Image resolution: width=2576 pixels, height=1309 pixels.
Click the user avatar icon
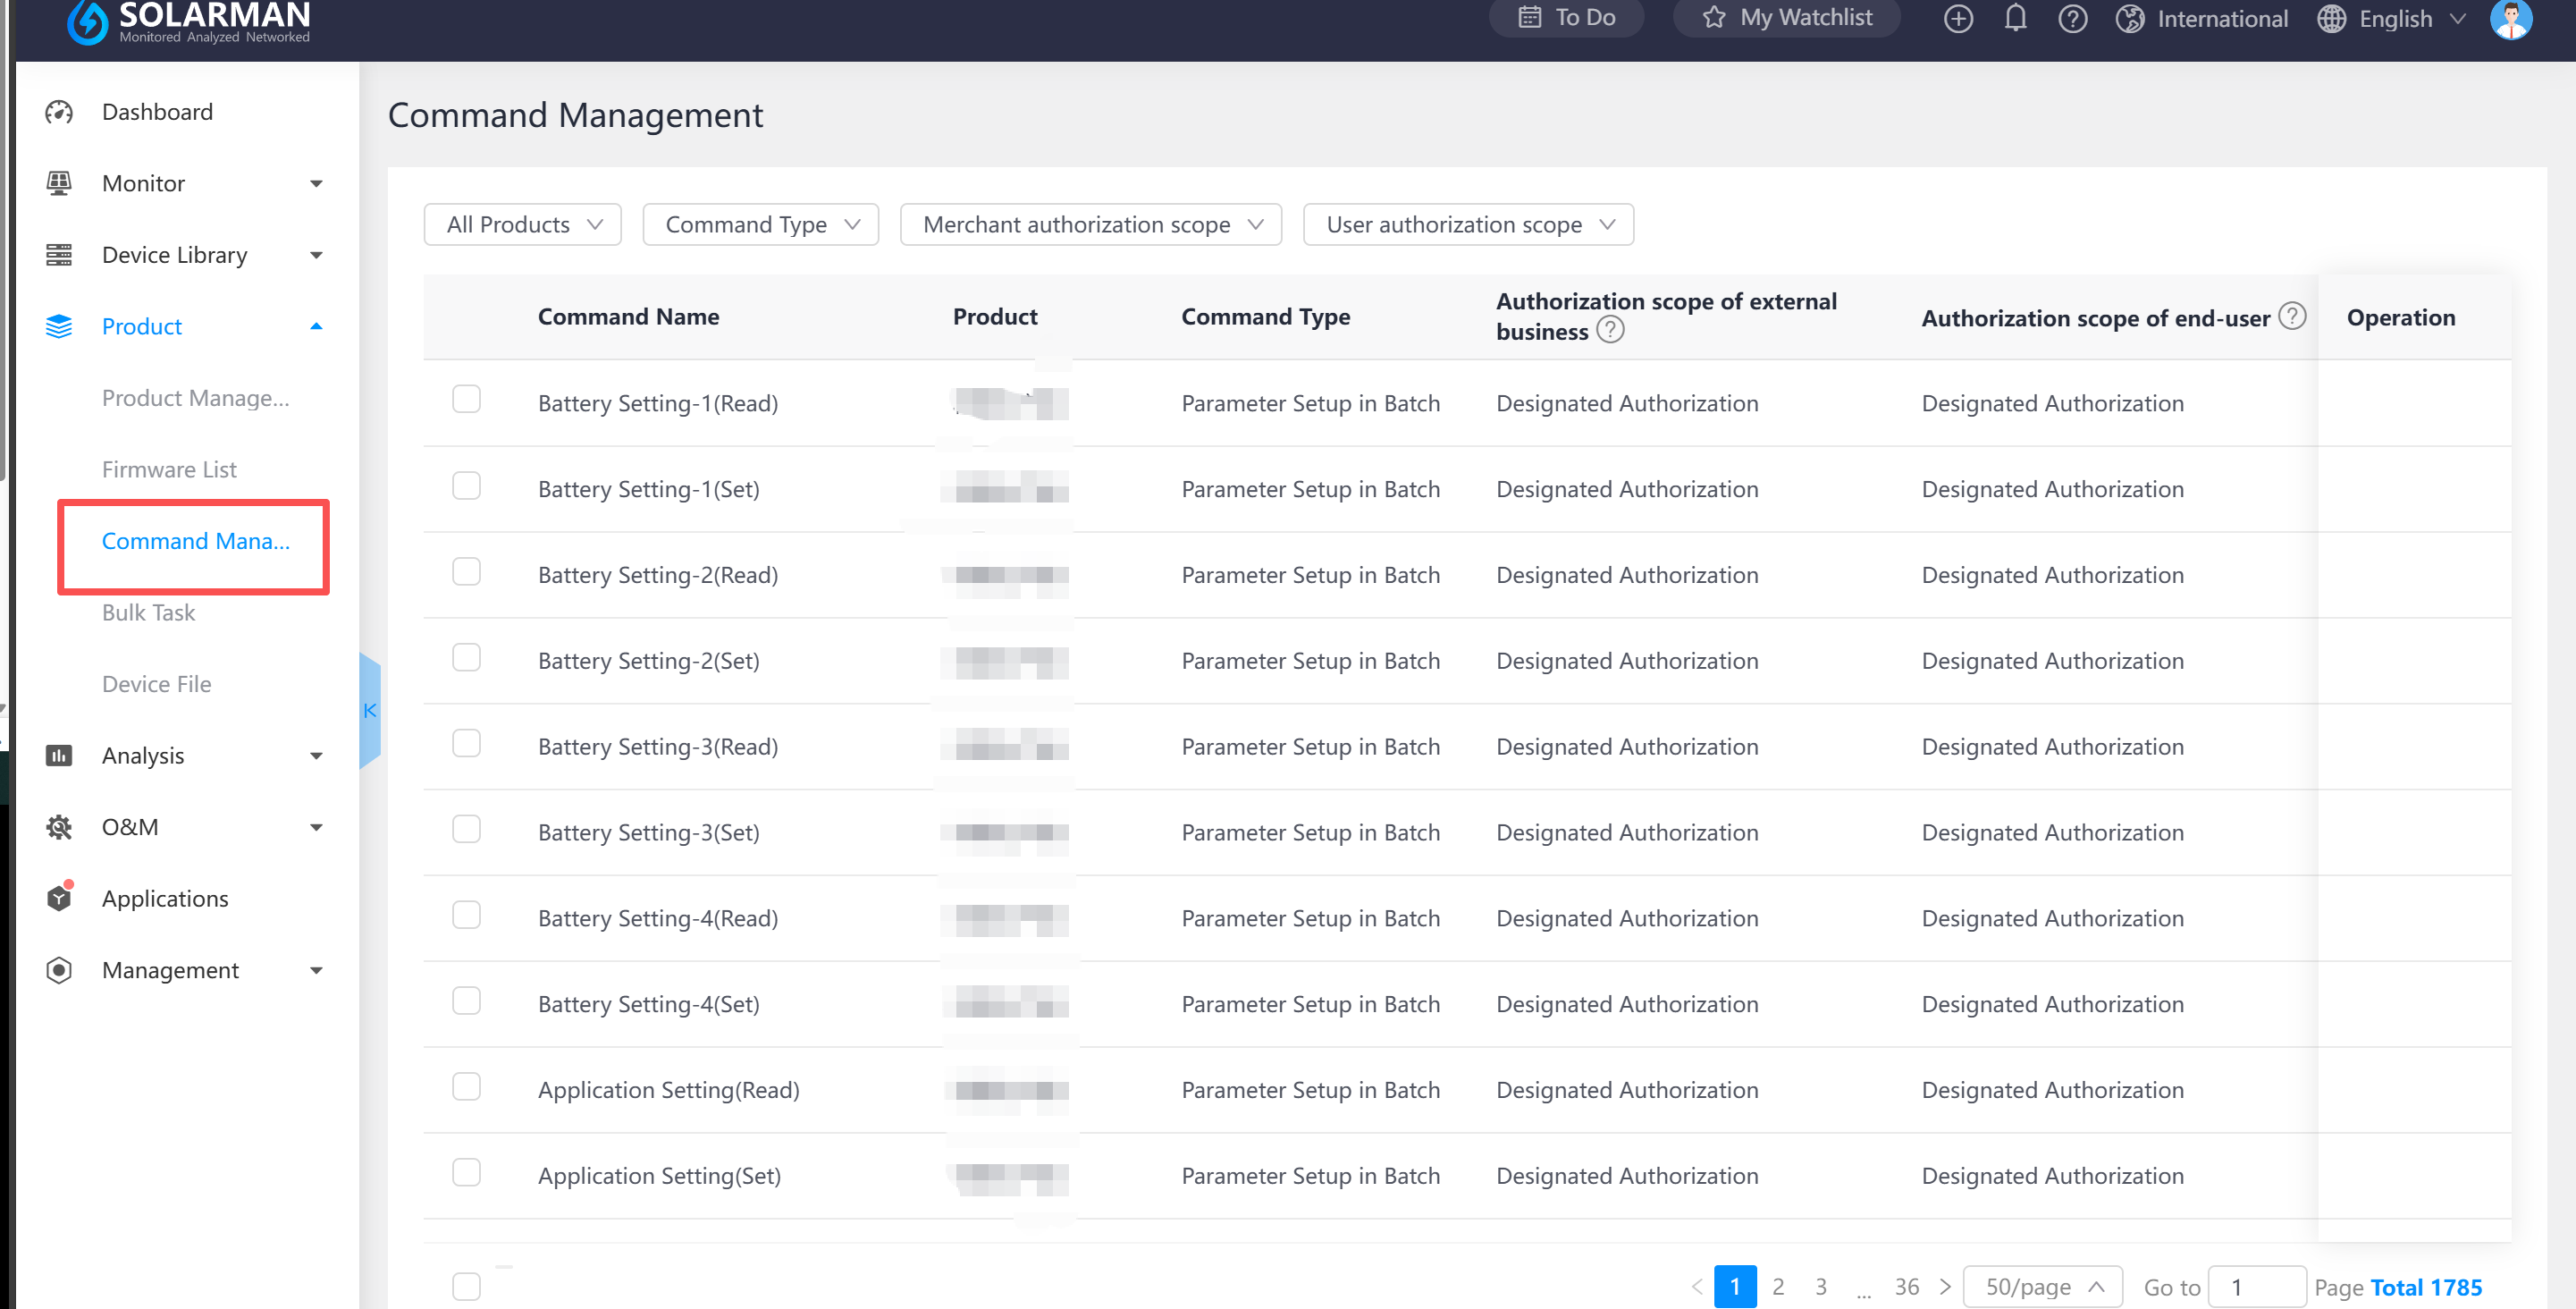[x=2510, y=19]
